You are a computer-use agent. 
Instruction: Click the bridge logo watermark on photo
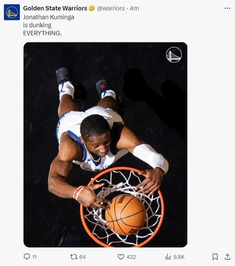click(174, 55)
